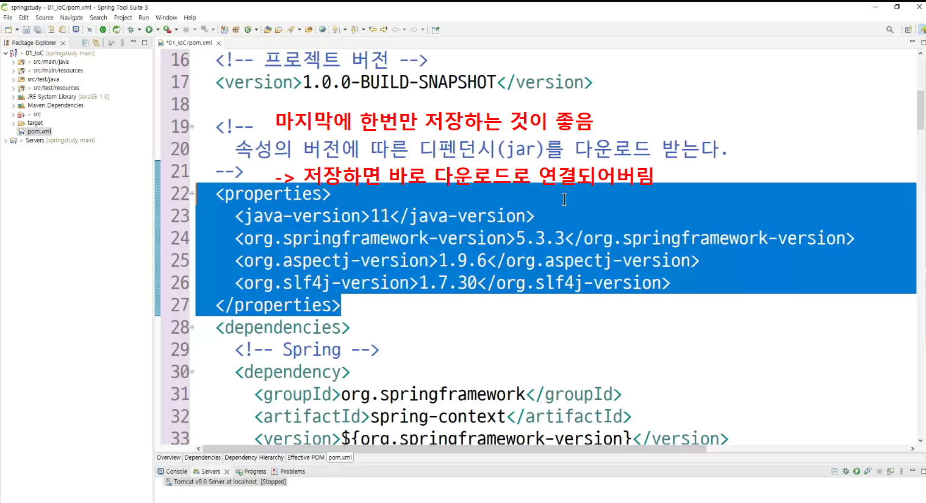This screenshot has width=926, height=503.
Task: Click the toolbar search magnifier icon
Action: click(x=890, y=29)
